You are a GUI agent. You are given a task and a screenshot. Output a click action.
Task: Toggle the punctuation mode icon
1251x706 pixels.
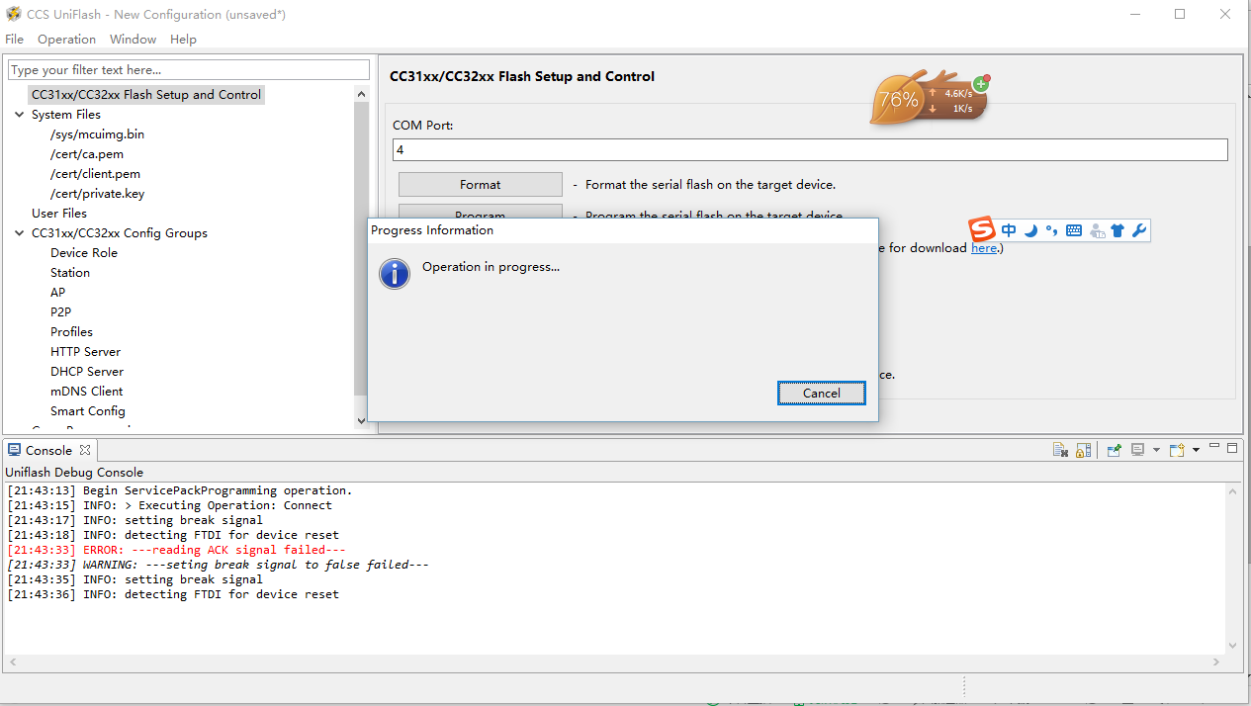(1051, 230)
